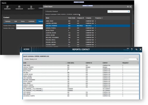Select TIJUANA, KENNY row
148x105 pixels.
(x=88, y=45)
